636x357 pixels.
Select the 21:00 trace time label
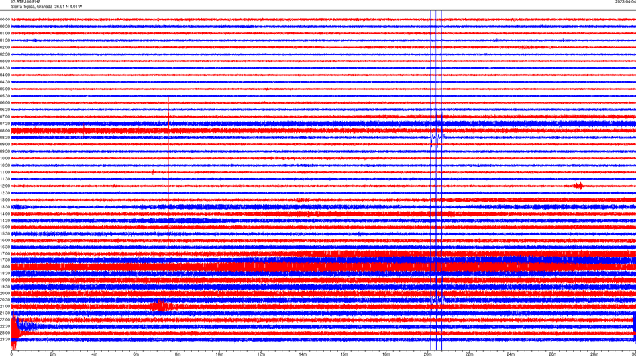click(x=5, y=306)
